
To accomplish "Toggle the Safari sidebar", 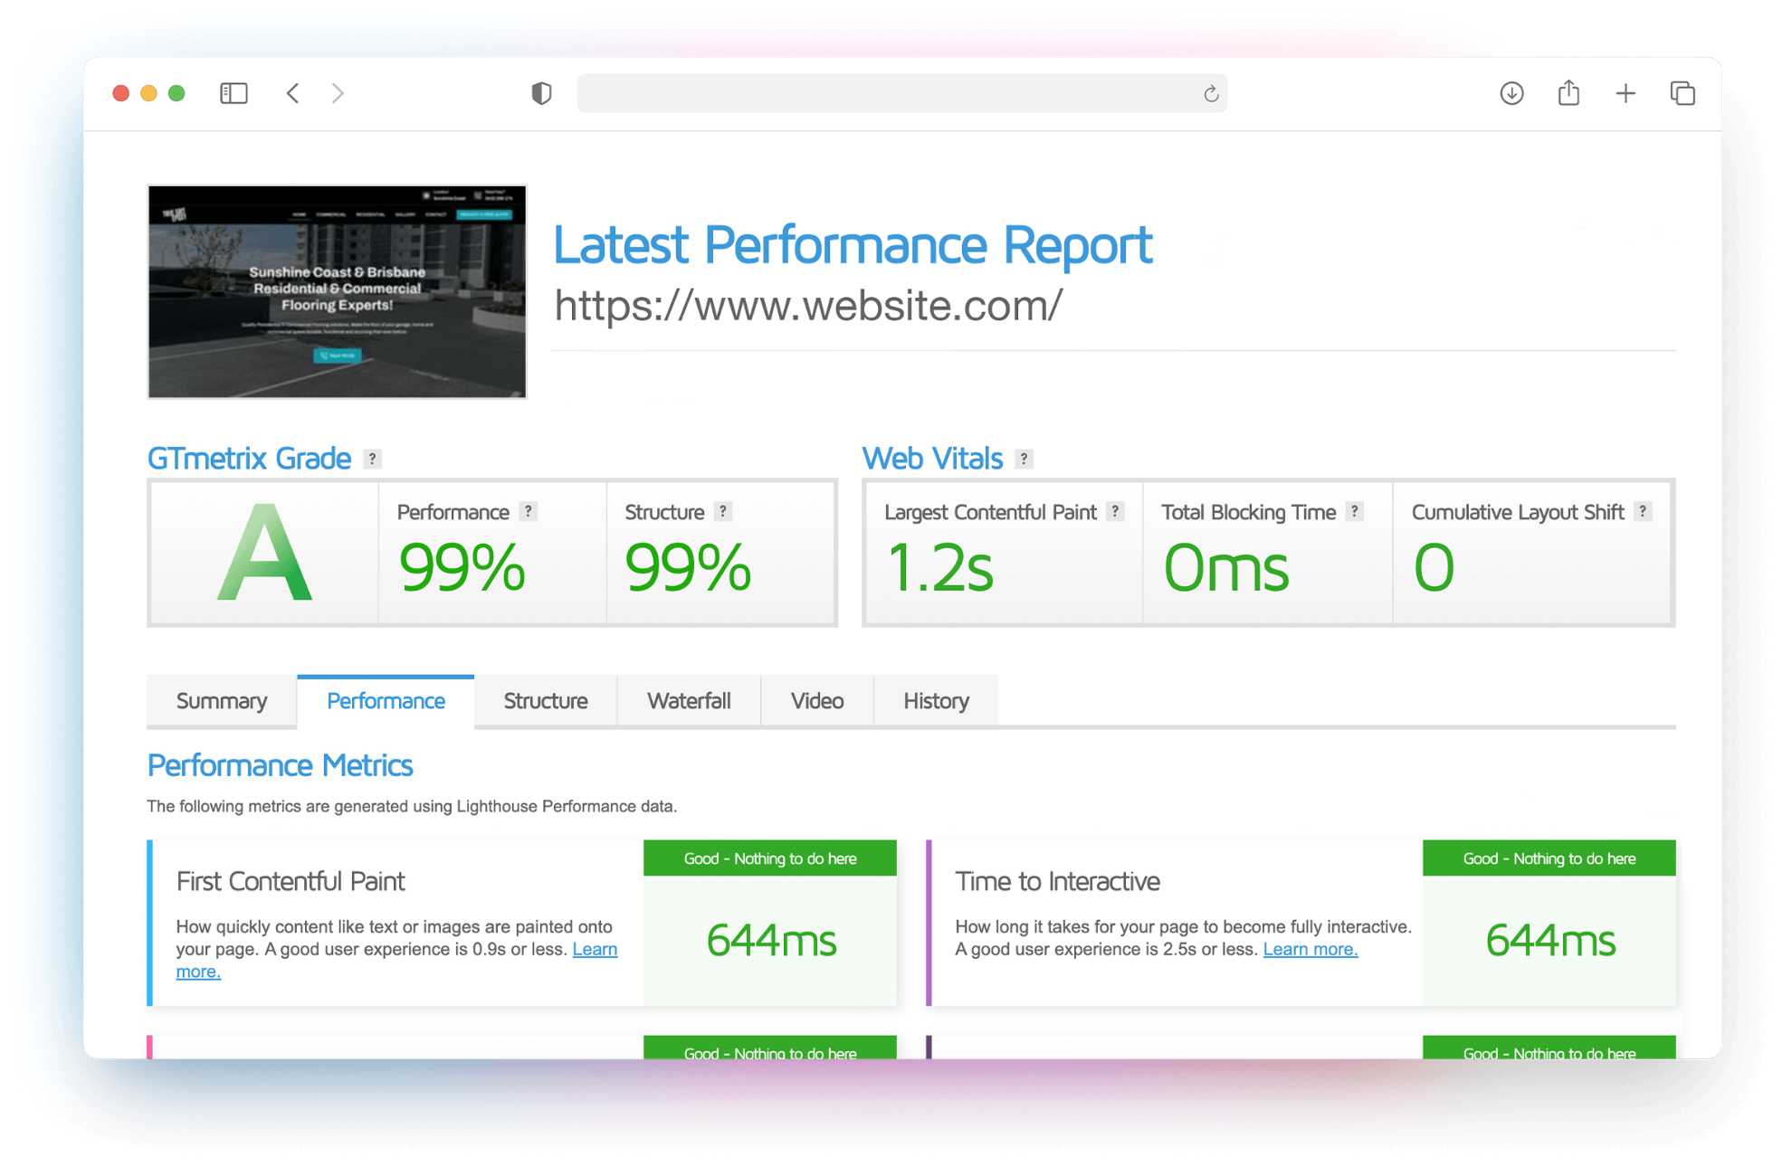I will [x=233, y=93].
